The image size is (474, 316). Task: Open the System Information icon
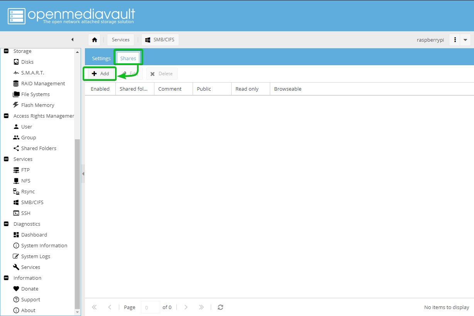[16, 245]
